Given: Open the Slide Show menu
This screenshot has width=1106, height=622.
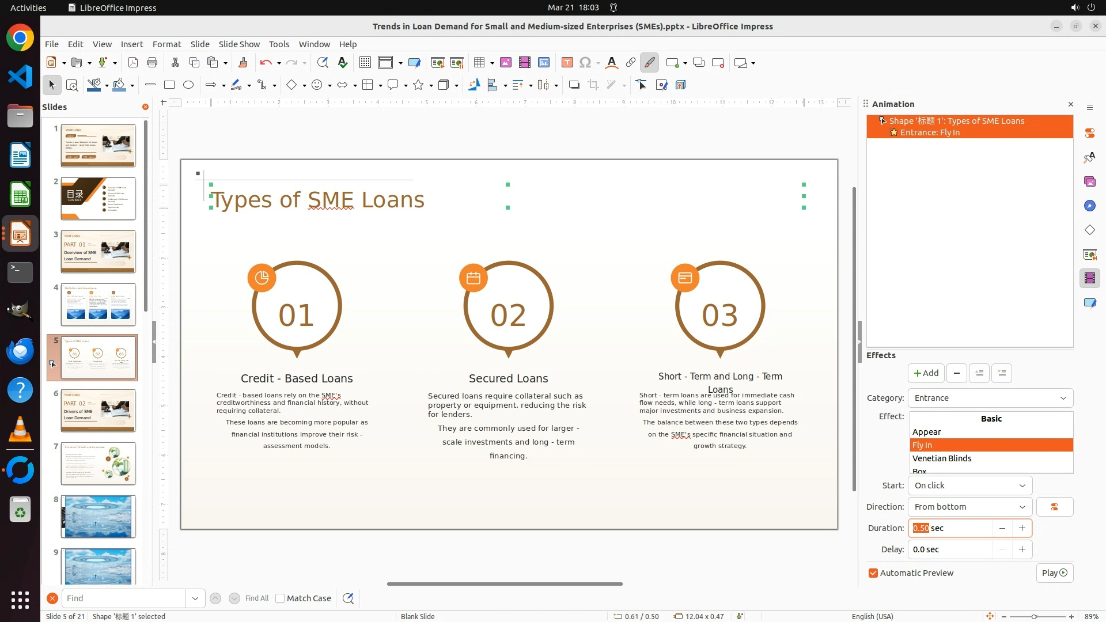Looking at the screenshot, I should (x=239, y=44).
